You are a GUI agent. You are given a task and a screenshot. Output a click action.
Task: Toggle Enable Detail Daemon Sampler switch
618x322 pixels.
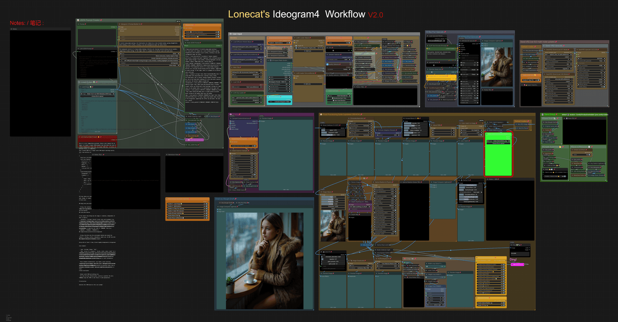point(243,146)
